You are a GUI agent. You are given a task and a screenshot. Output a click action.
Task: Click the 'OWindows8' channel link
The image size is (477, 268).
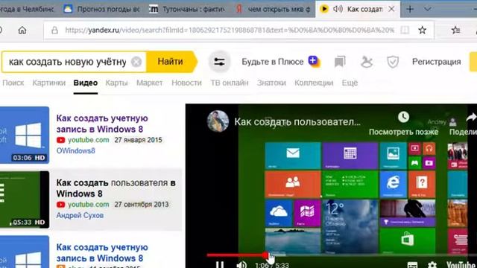pos(76,150)
